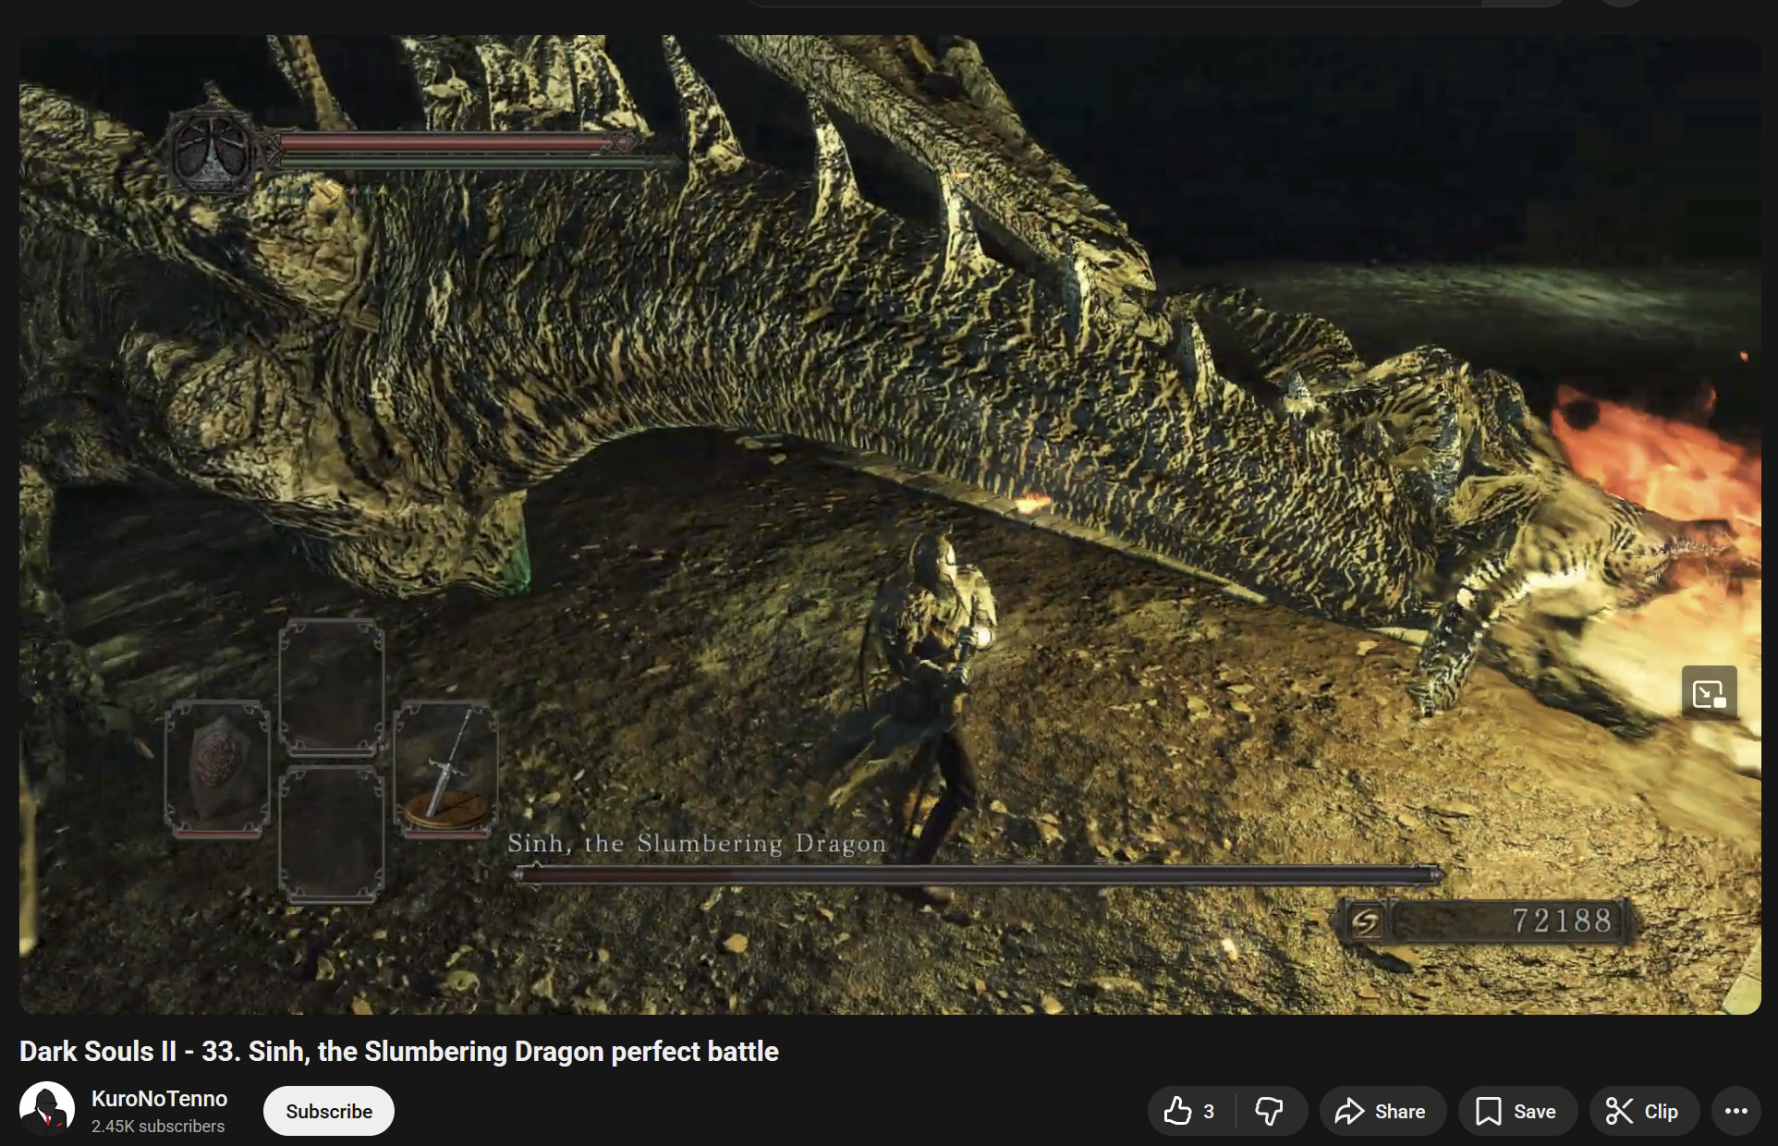Click the shield equipment slot in HUD

[x=217, y=769]
